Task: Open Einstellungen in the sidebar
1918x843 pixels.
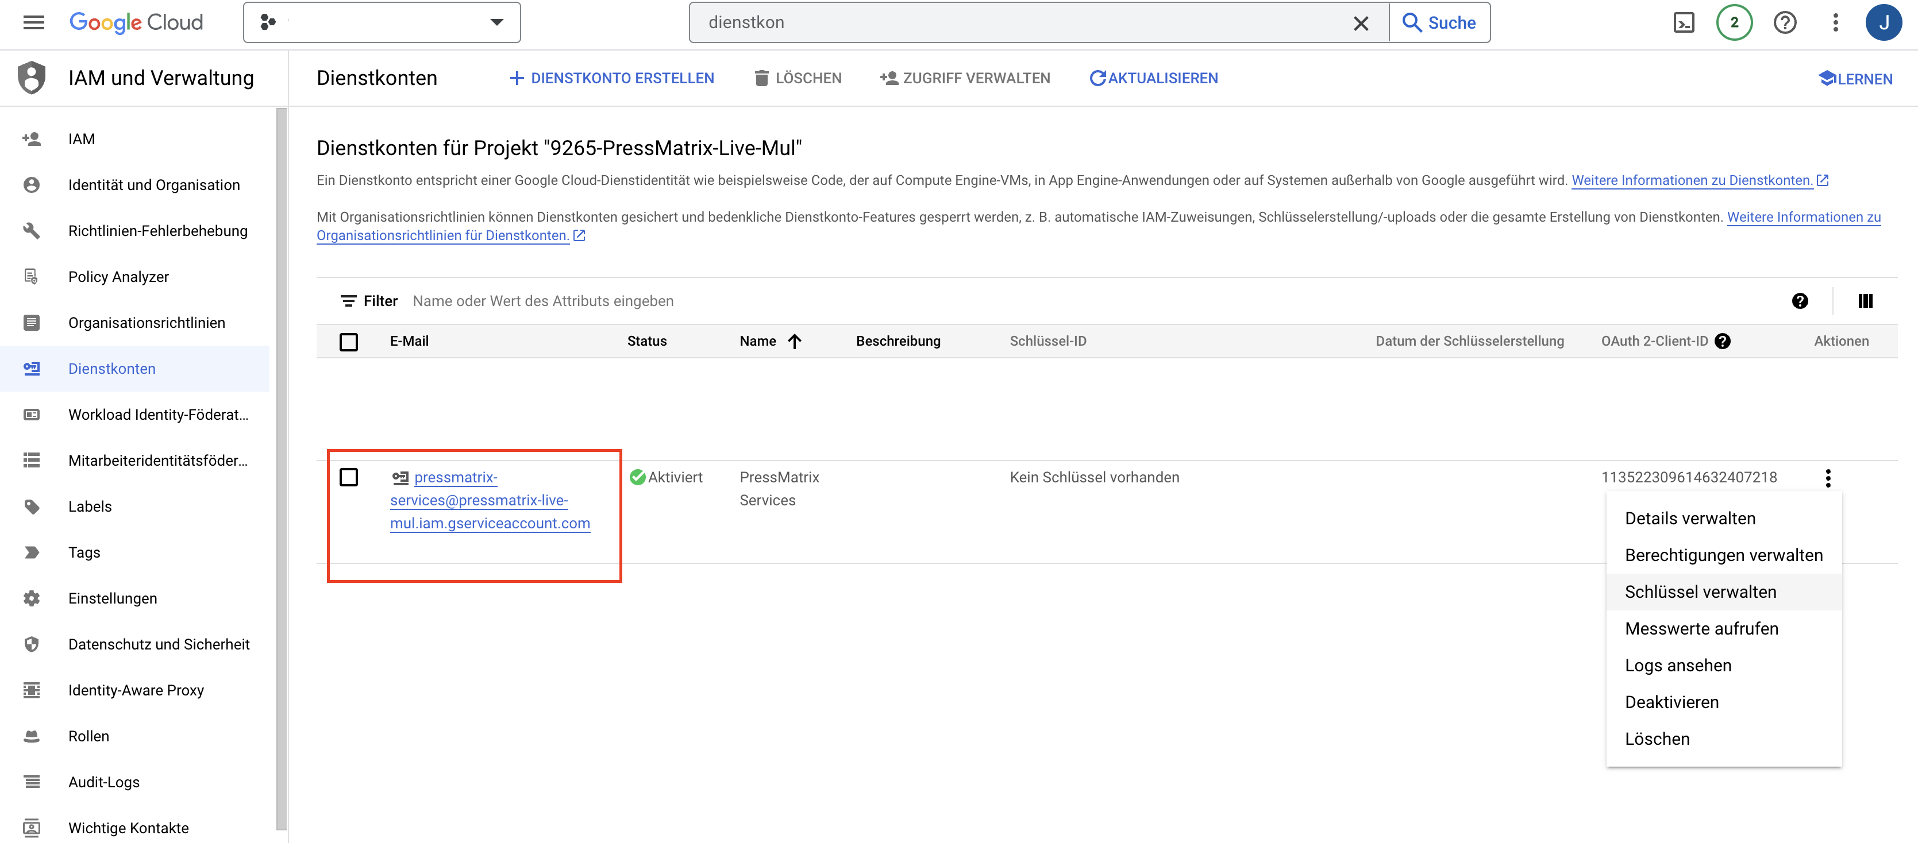Action: (x=135, y=598)
